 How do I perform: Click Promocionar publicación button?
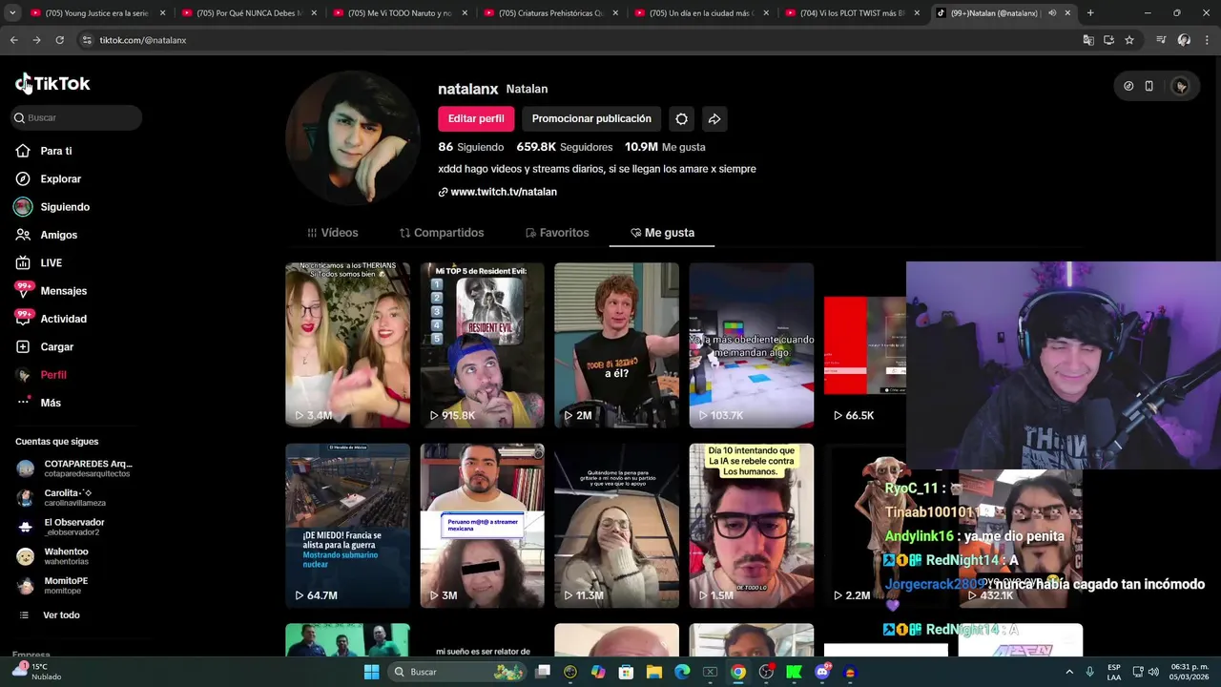591,118
